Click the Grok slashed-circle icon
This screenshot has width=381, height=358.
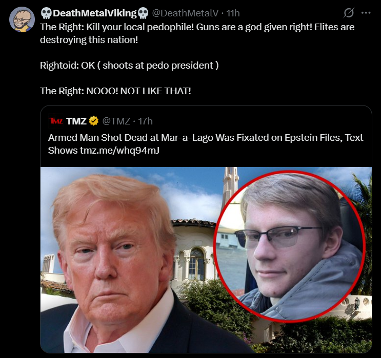pos(349,13)
